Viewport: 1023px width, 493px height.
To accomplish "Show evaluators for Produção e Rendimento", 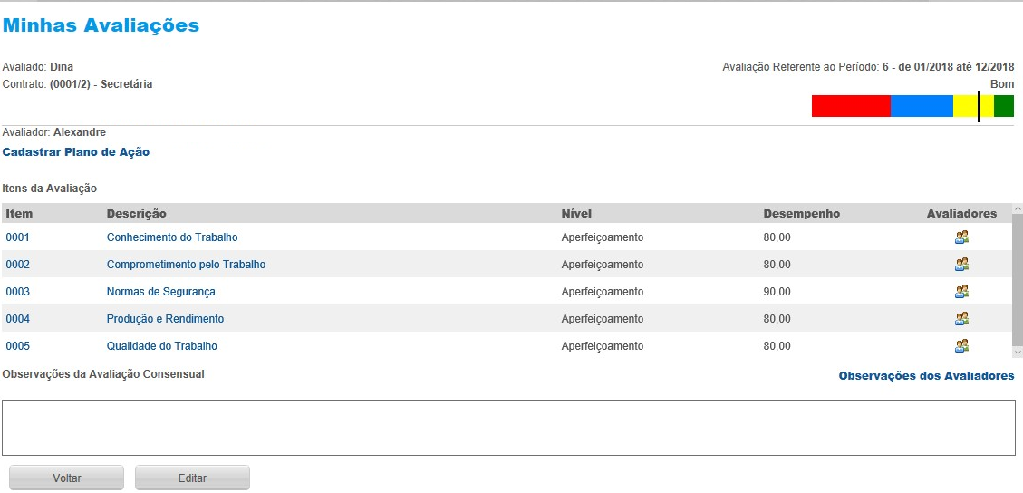I will [961, 319].
